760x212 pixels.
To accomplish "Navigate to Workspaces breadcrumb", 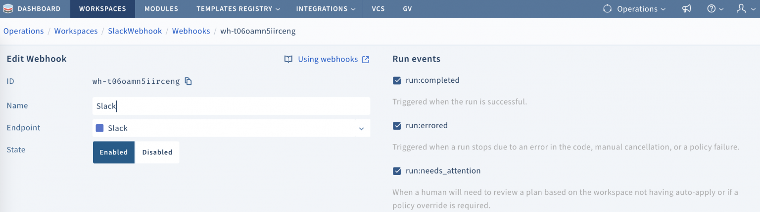I will click(76, 31).
